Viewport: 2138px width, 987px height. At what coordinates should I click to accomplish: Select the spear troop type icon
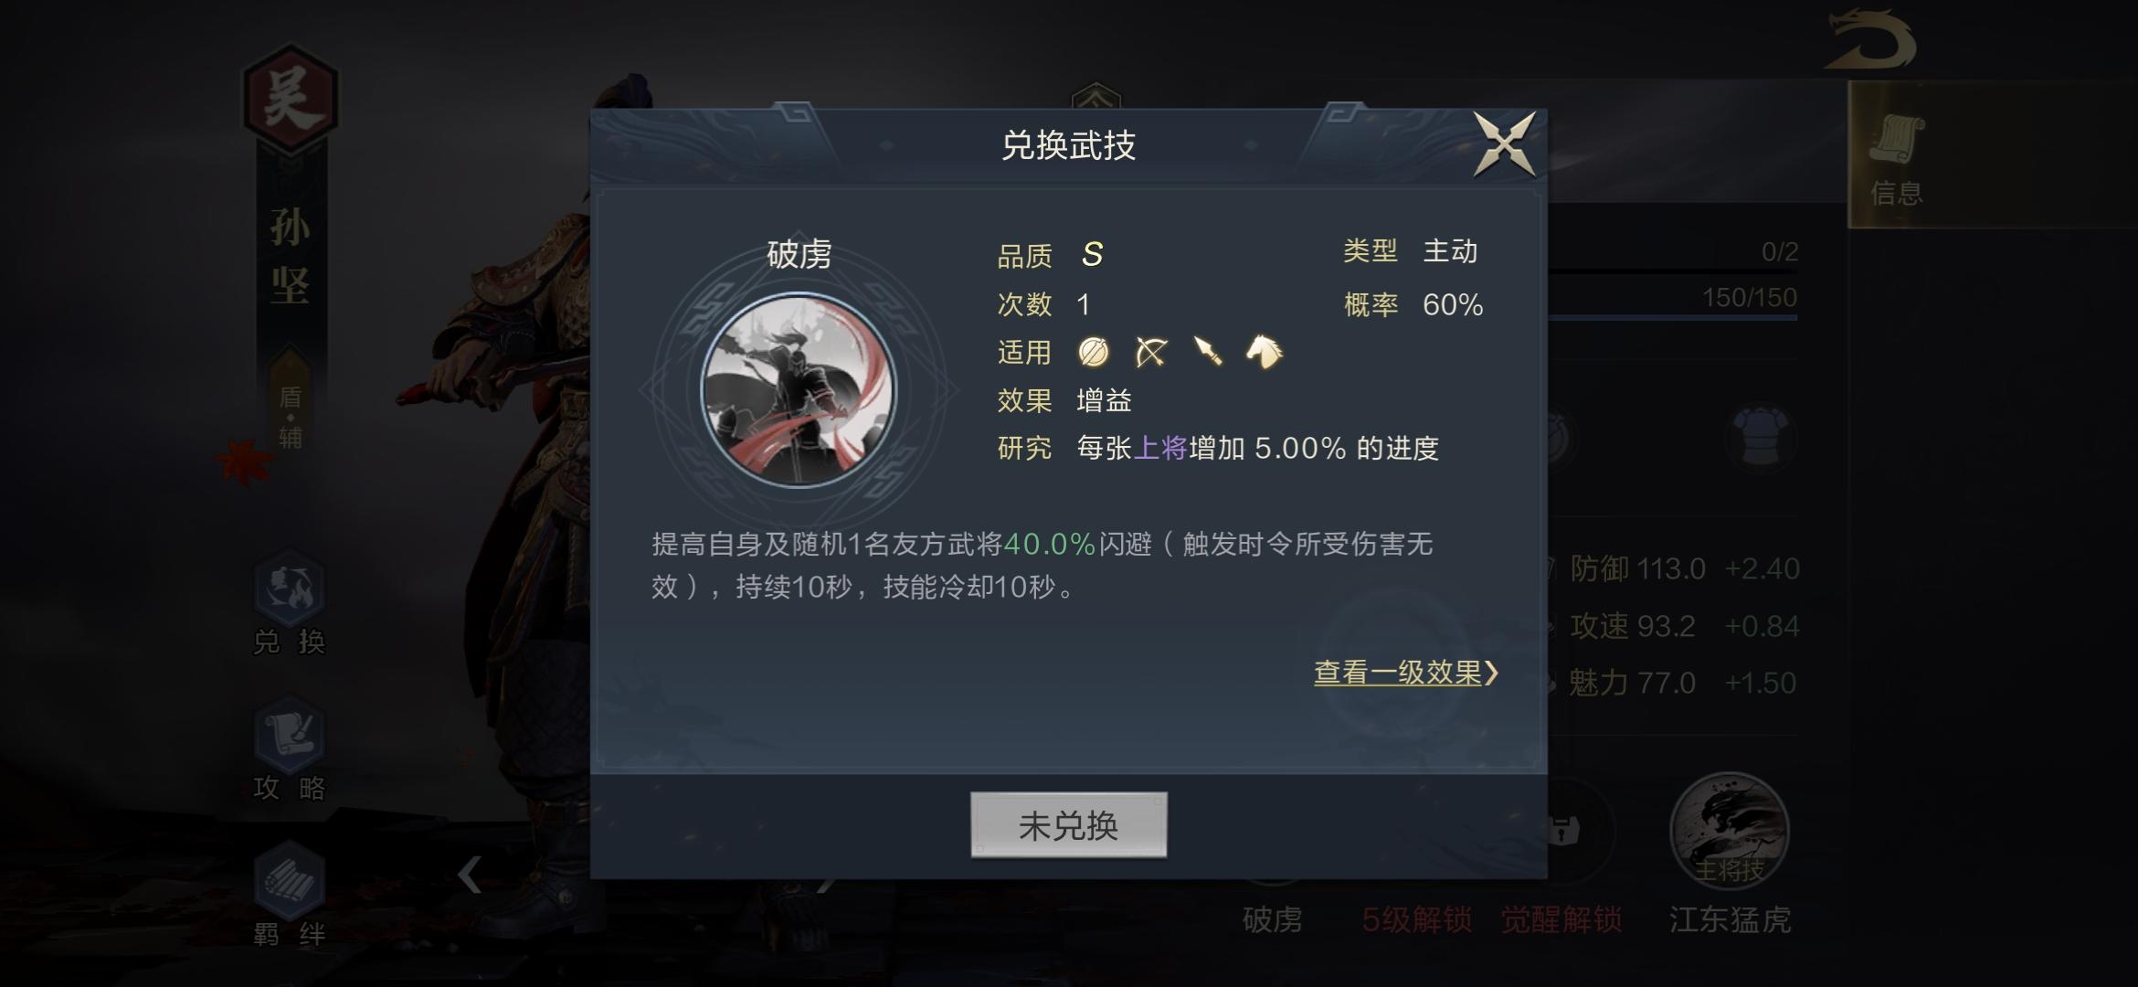pyautogui.click(x=1208, y=351)
